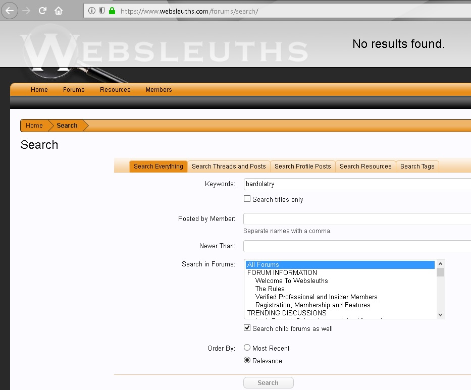
Task: Reload the page with the refresh icon
Action: point(43,11)
